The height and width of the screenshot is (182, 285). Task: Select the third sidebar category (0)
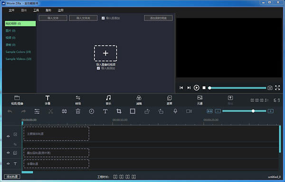[x=10, y=38]
